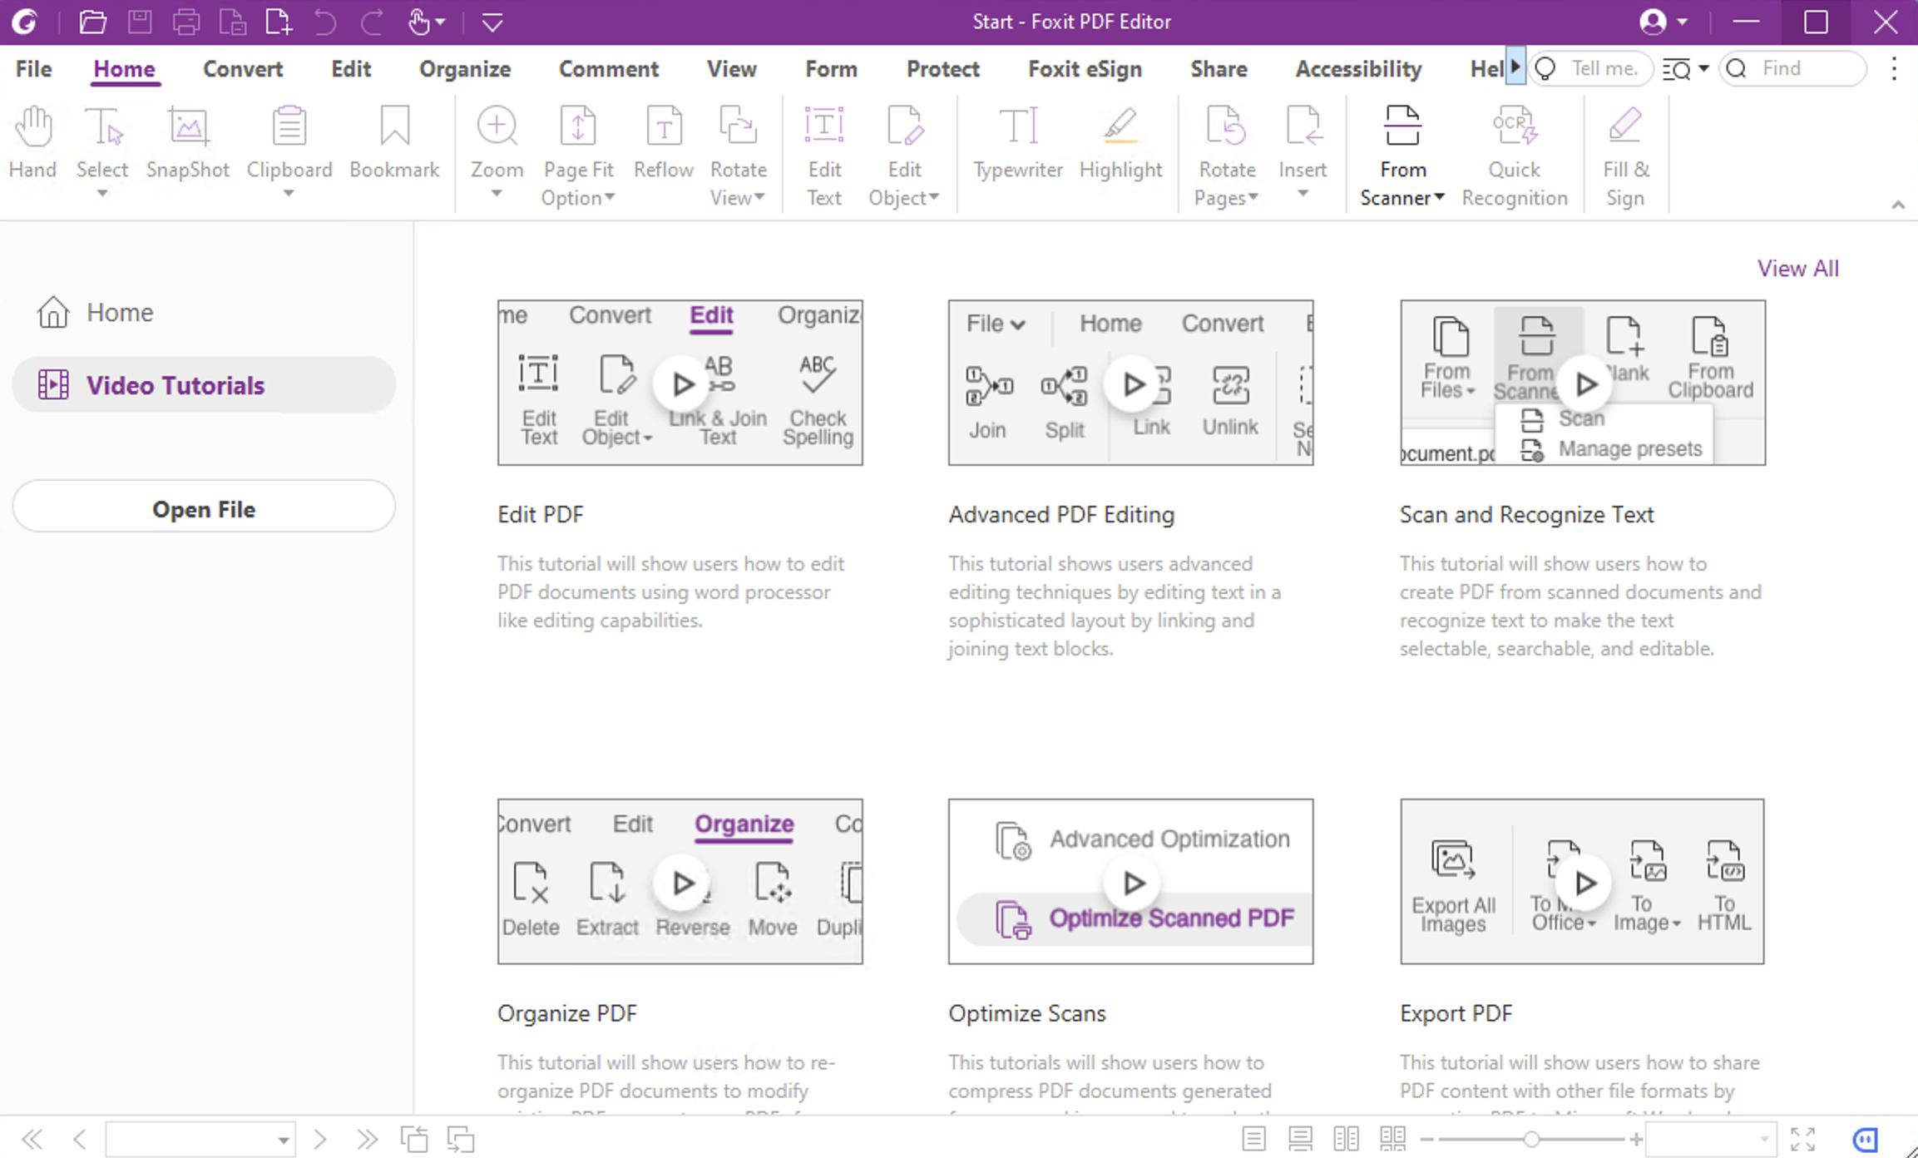
Task: Add a Bookmark from the ribbon
Action: (x=394, y=141)
